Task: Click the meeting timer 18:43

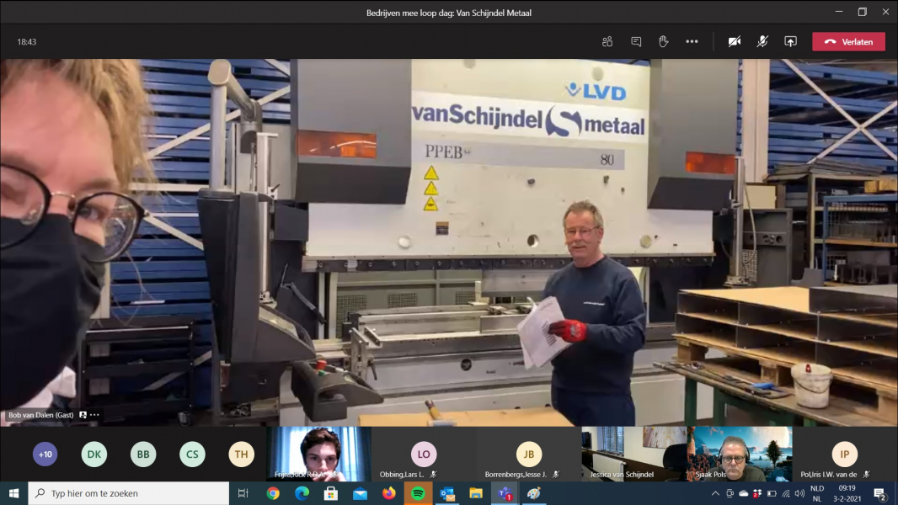Action: tap(27, 42)
